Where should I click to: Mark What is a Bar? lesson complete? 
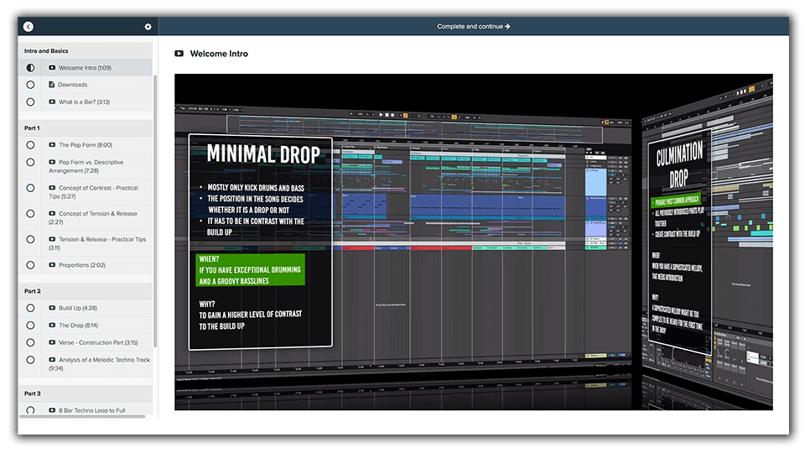coord(30,102)
